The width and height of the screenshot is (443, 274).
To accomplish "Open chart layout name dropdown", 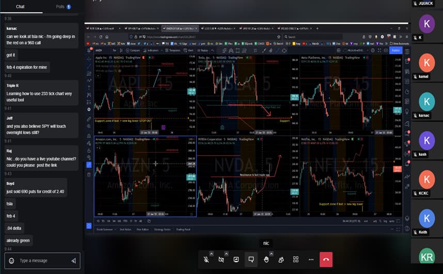I will click(357, 50).
